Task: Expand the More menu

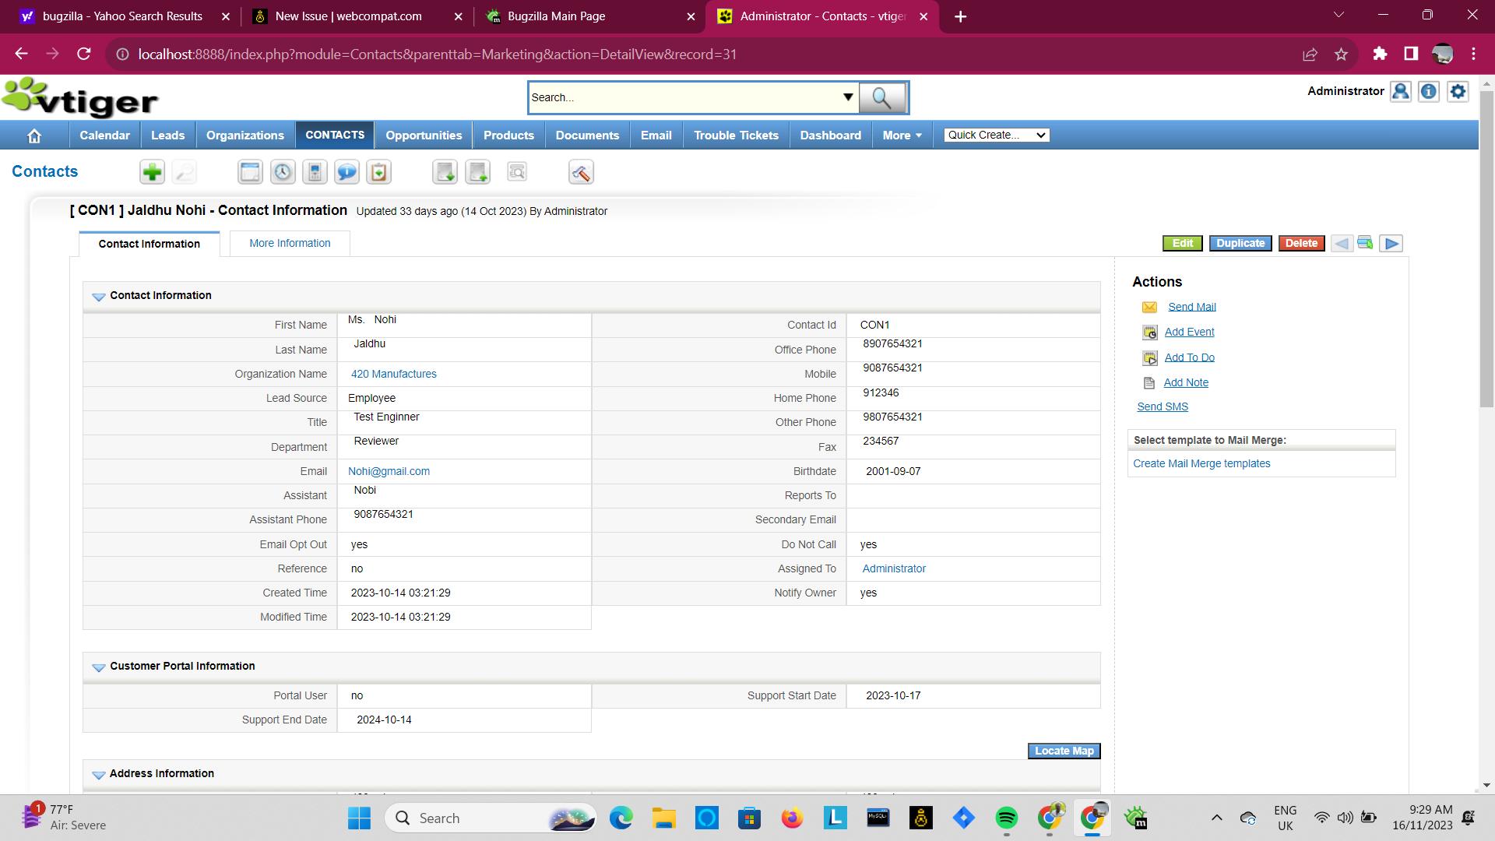Action: tap(902, 135)
